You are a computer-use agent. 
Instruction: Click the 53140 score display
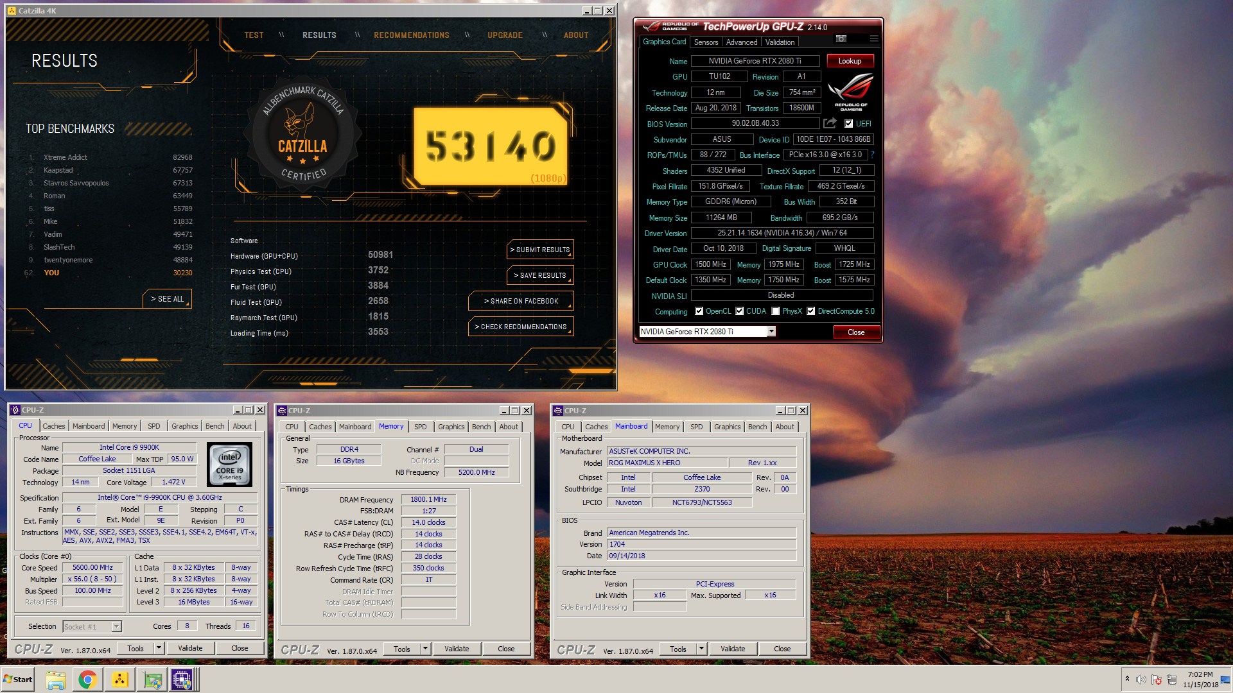pyautogui.click(x=491, y=146)
